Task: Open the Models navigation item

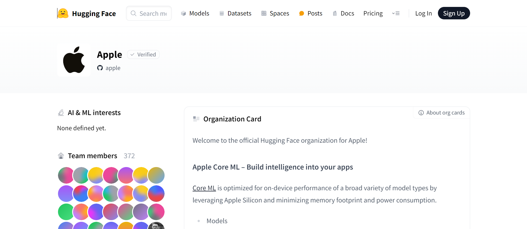Action: click(x=195, y=13)
